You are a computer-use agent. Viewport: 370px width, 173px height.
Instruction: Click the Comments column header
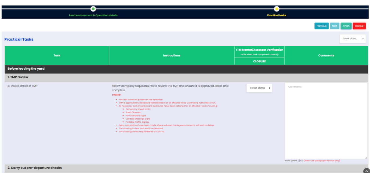tap(326, 55)
